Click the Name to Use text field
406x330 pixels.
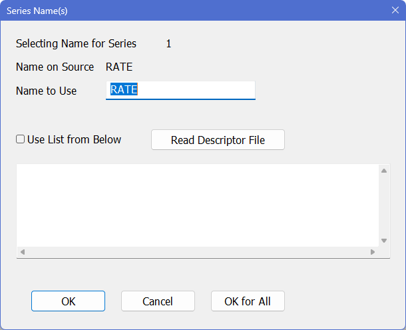point(180,91)
